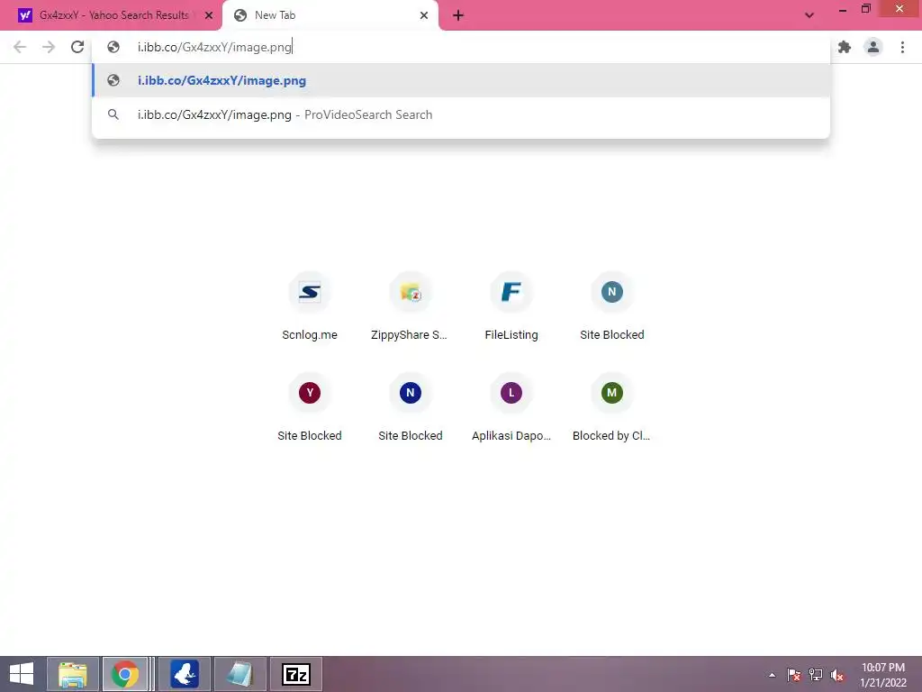Open File Explorer from the taskbar
The height and width of the screenshot is (692, 922).
[x=72, y=674]
